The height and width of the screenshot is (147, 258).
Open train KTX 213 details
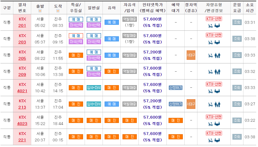22,107
